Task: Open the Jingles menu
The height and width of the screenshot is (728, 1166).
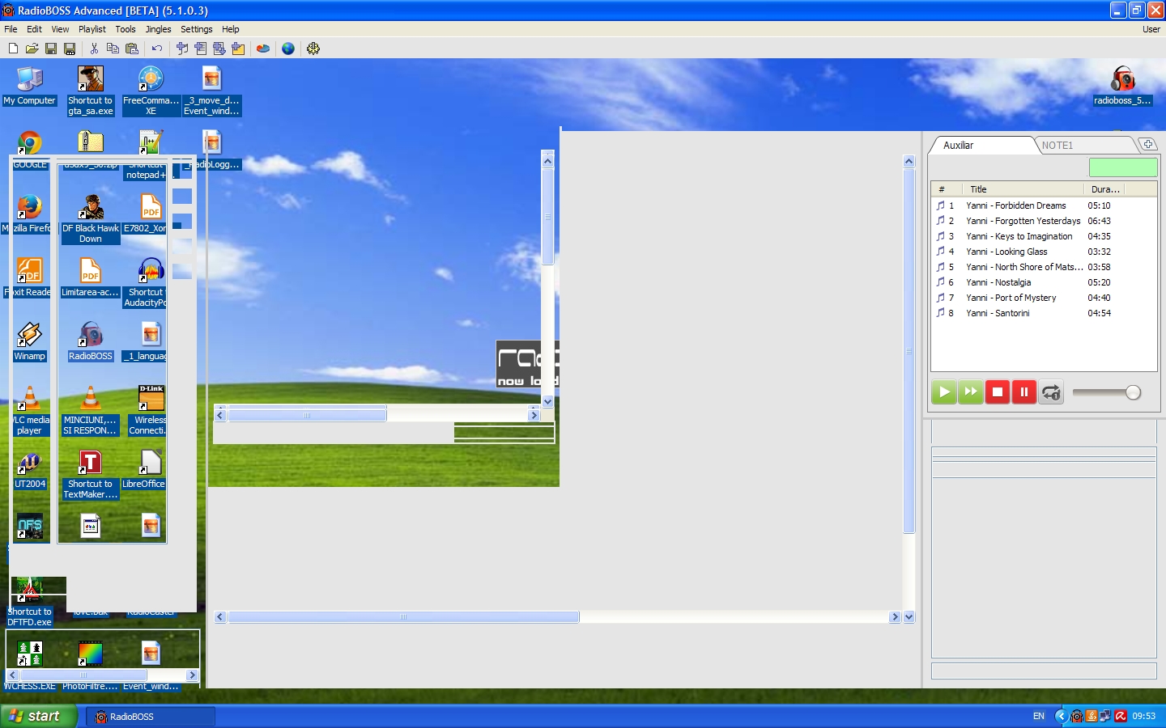Action: pos(159,29)
